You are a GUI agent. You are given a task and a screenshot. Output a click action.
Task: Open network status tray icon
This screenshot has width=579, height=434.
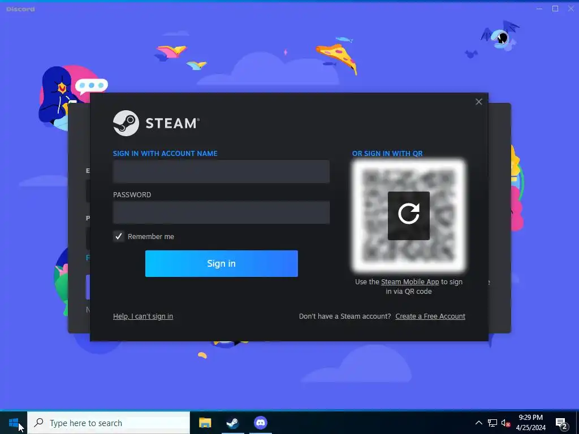pyautogui.click(x=492, y=423)
